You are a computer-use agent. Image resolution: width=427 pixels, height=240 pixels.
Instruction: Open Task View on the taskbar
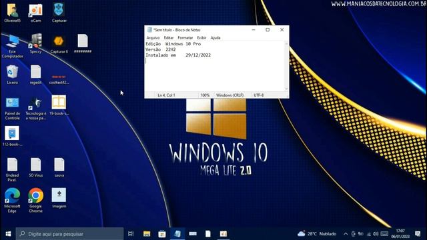coord(131,234)
